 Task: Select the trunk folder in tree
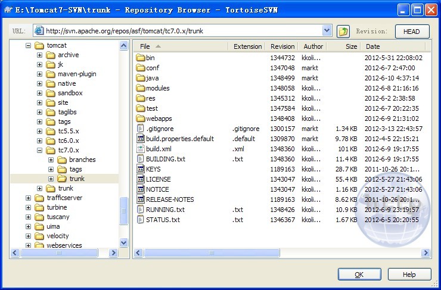point(76,179)
